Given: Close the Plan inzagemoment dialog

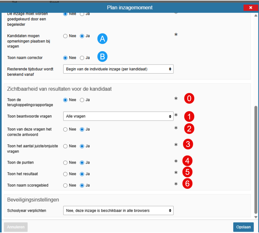Looking at the screenshot, I should (x=251, y=8).
